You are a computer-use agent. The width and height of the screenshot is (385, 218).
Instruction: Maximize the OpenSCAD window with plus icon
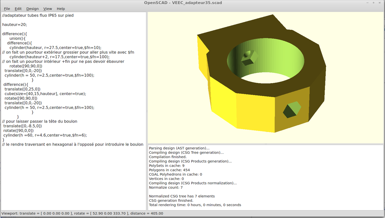(x=374, y=3)
